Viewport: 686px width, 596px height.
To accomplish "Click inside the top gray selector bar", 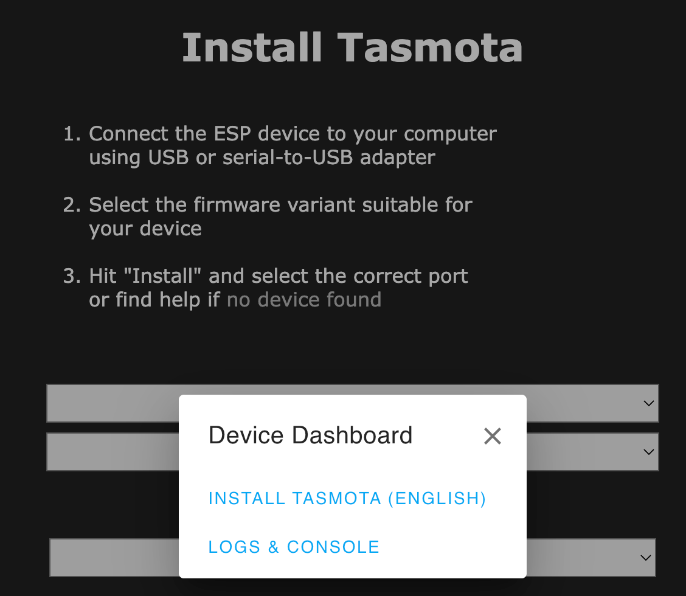I will tap(109, 403).
